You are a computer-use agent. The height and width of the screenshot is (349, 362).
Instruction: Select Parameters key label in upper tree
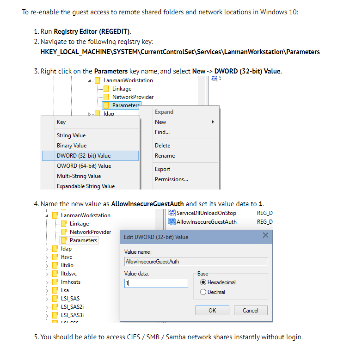click(126, 105)
